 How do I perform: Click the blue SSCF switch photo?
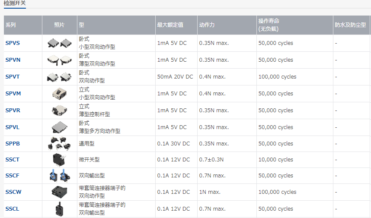59,175
